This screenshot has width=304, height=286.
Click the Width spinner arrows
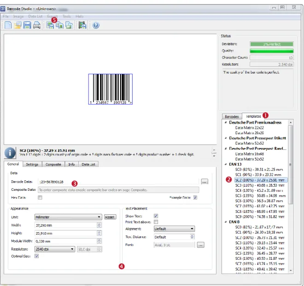click(x=99, y=225)
